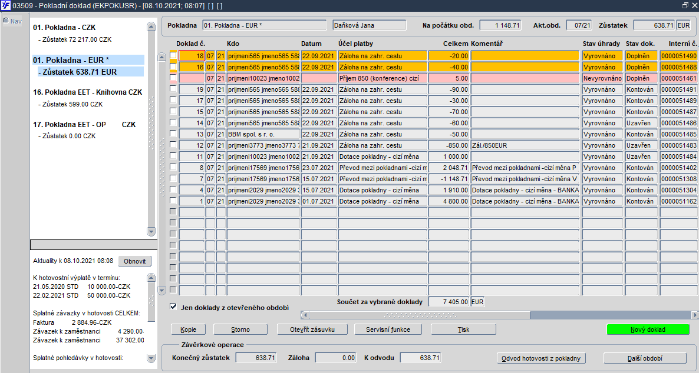
Task: Create a new document with Nový doklad
Action: tap(648, 329)
